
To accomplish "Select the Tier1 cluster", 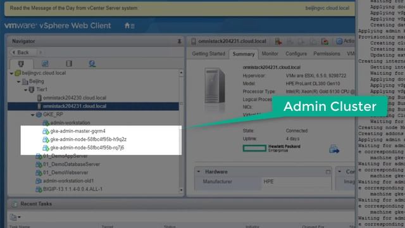I will point(42,90).
